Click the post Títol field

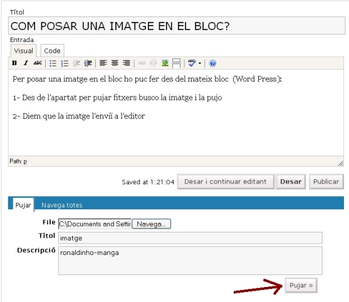(x=177, y=26)
